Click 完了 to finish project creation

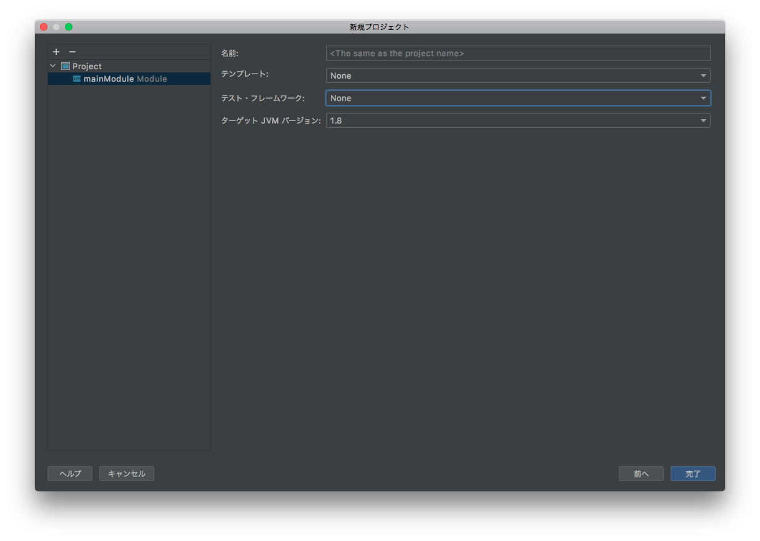693,474
